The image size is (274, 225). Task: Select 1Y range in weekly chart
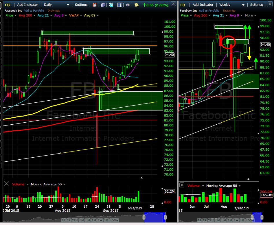[205, 220]
